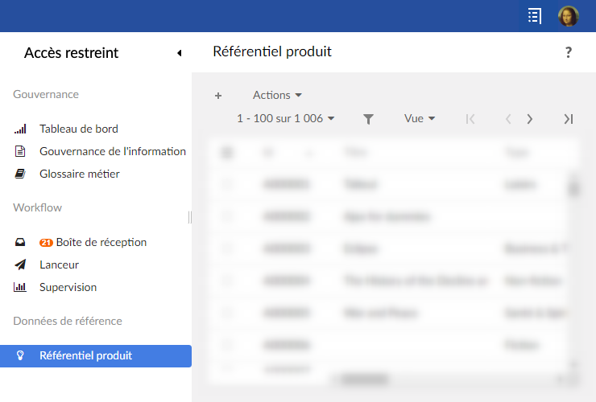Click the horizontal scrollbar under the table

coord(362,377)
